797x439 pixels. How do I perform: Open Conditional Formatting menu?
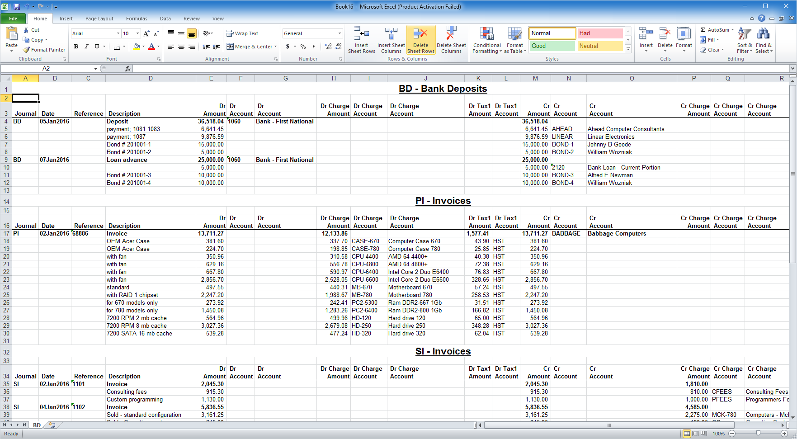[x=486, y=40]
